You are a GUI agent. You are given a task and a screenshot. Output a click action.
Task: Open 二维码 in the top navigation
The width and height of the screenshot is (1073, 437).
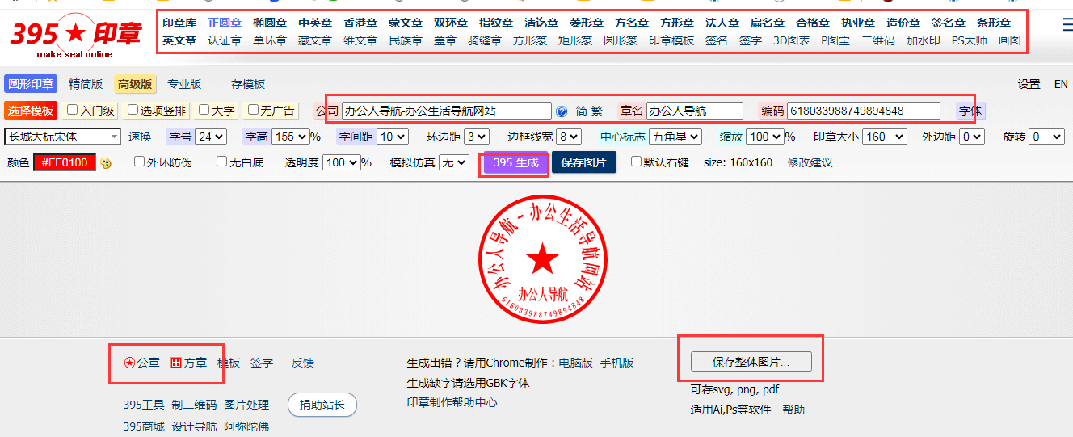coord(878,40)
